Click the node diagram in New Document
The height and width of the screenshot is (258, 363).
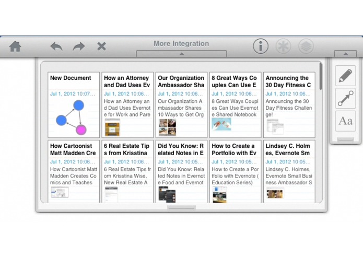(72, 118)
